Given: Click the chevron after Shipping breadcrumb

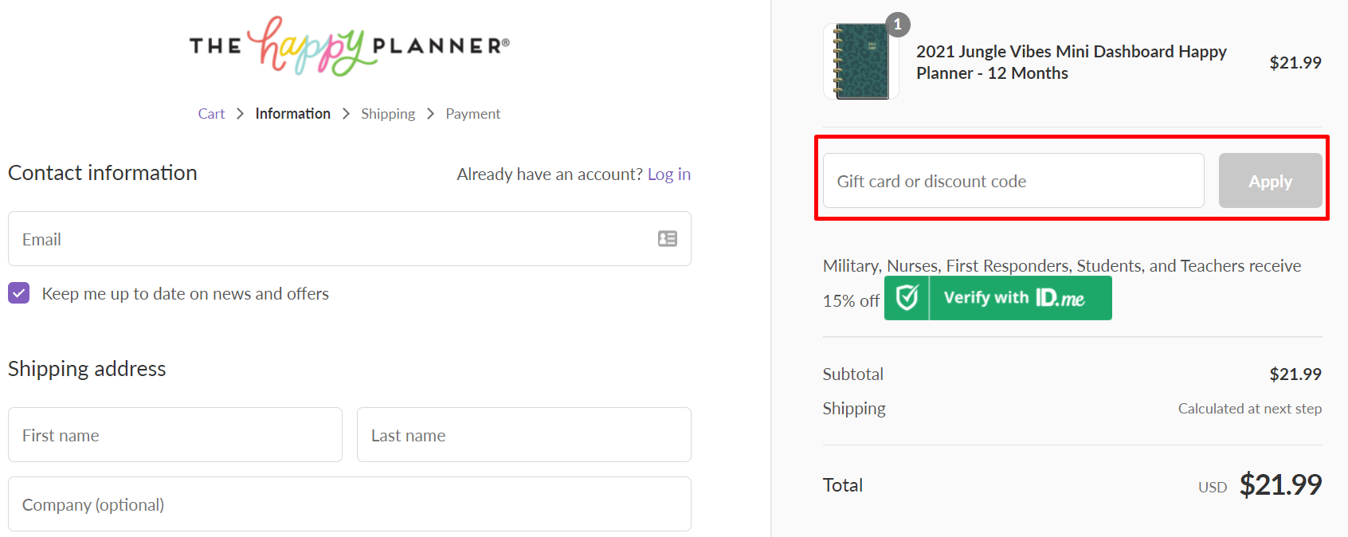Looking at the screenshot, I should click(430, 114).
